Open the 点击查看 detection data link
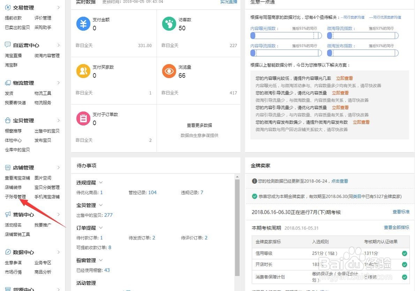Image resolution: width=415 pixels, height=291 pixels. click(339, 181)
